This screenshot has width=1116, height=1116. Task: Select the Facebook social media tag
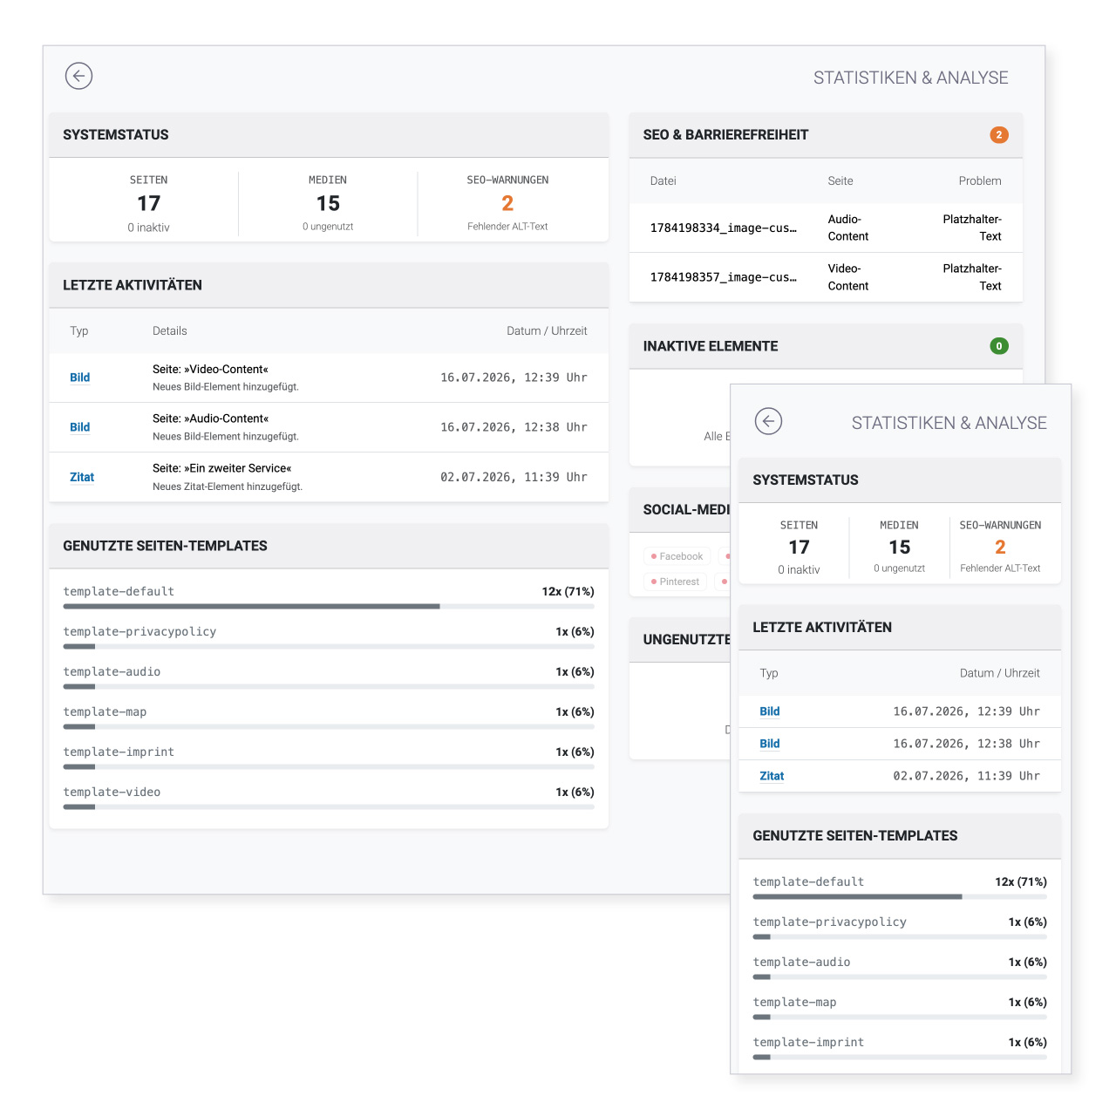point(677,556)
